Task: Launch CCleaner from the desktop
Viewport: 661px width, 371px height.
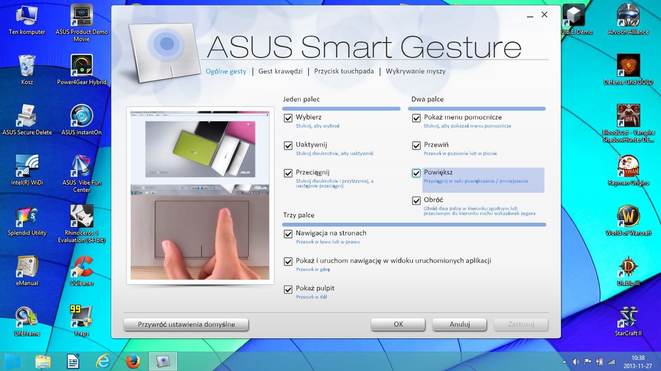Action: point(82,270)
